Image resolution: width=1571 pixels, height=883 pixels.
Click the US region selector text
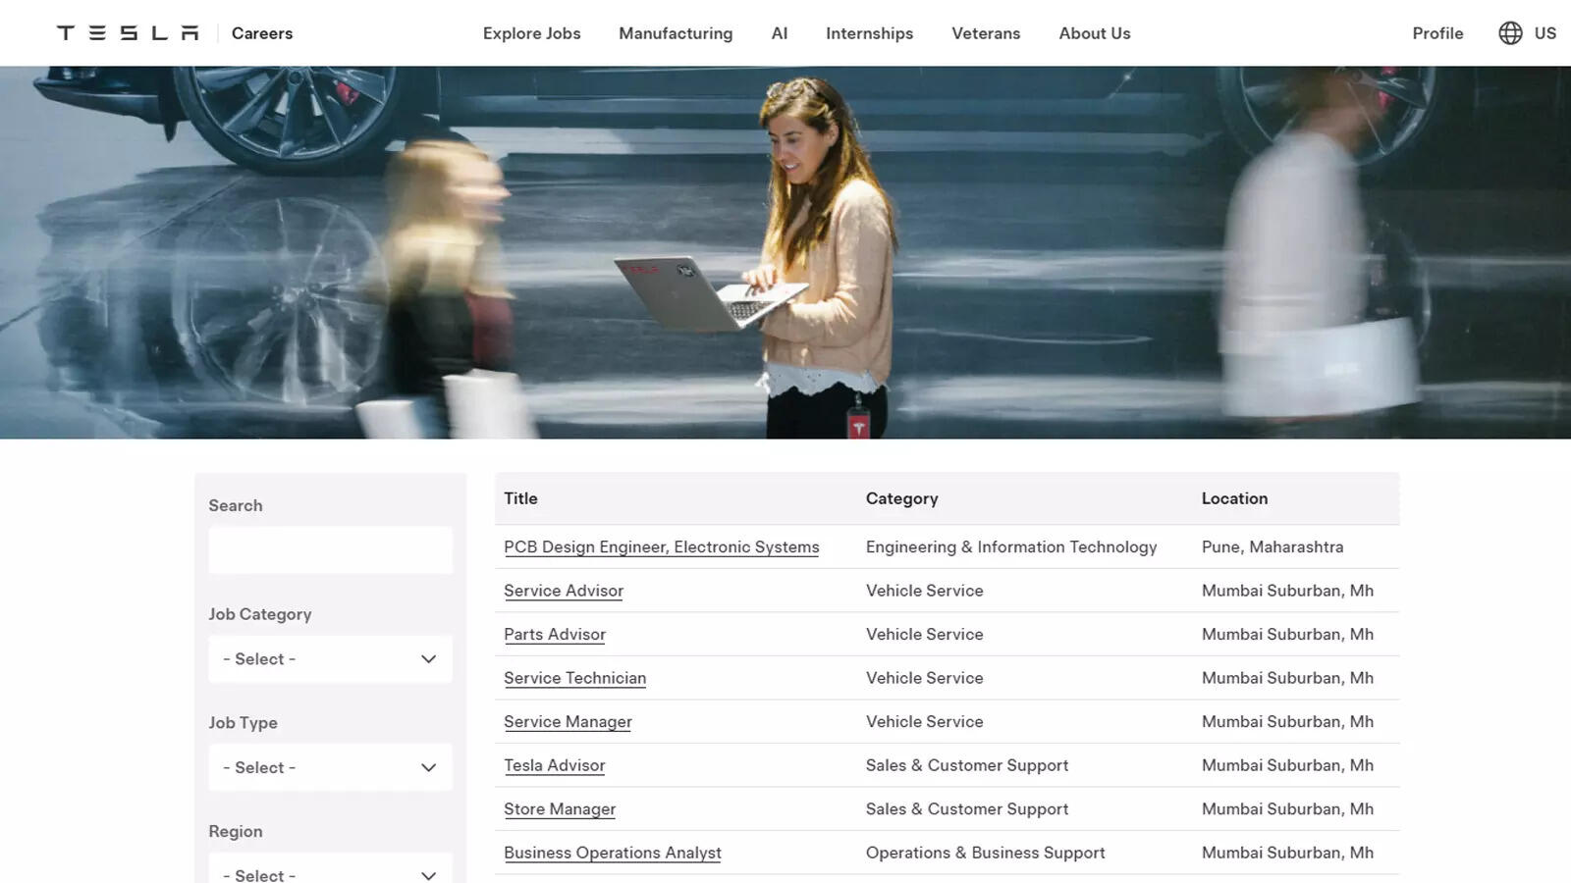click(x=1544, y=33)
